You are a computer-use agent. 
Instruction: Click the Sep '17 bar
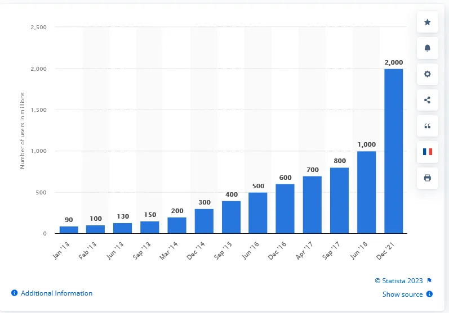tap(339, 201)
